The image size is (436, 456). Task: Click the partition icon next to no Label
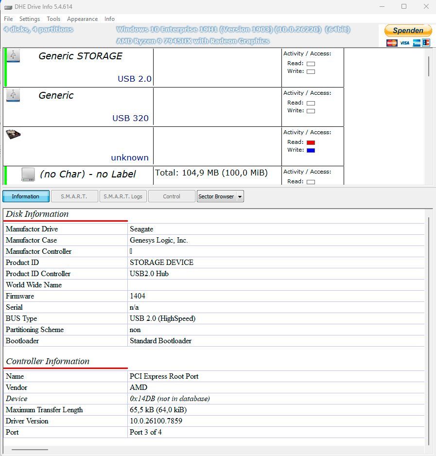point(28,174)
